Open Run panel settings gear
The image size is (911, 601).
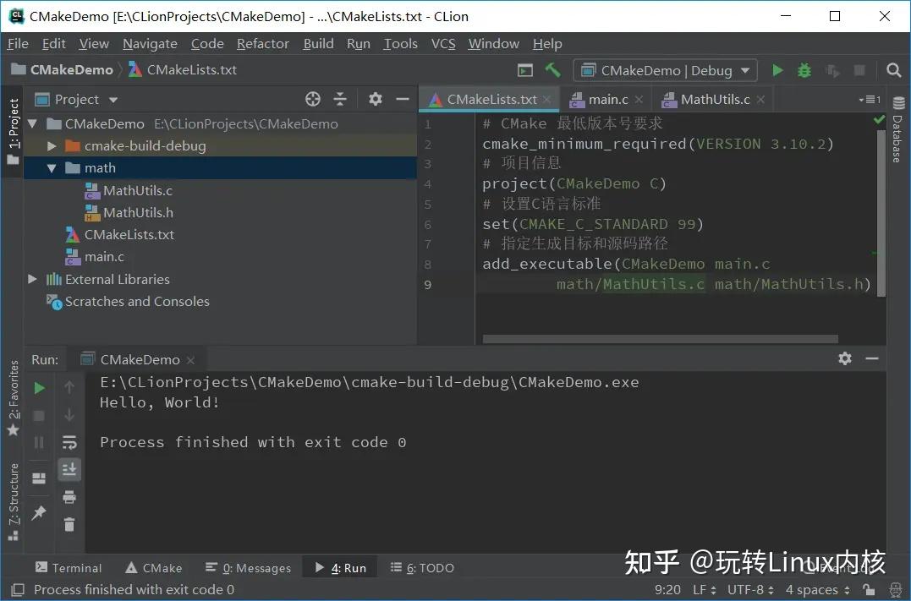click(845, 358)
